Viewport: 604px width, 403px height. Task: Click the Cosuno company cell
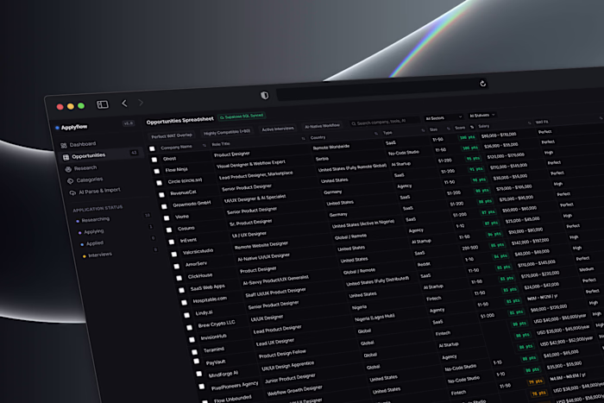click(186, 229)
